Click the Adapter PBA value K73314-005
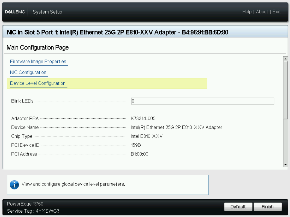This screenshot has height=217, width=290. point(143,119)
